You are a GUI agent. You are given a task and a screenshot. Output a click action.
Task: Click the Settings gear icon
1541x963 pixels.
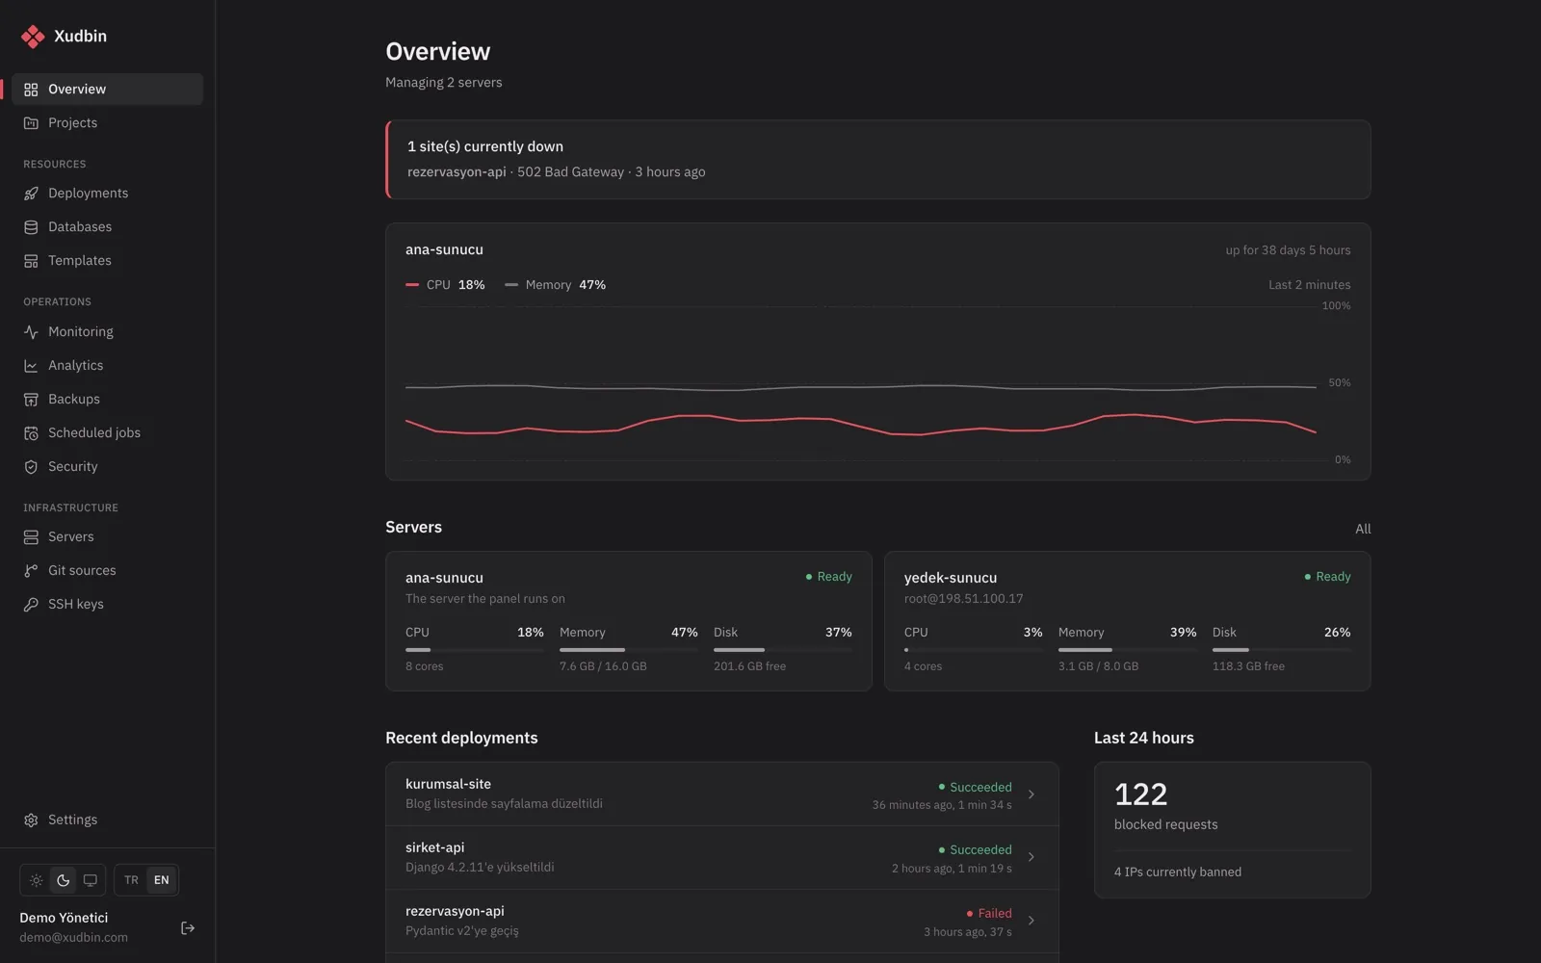31,820
